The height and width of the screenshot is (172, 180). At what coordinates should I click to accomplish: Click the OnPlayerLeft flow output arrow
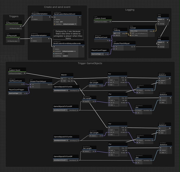point(19,39)
